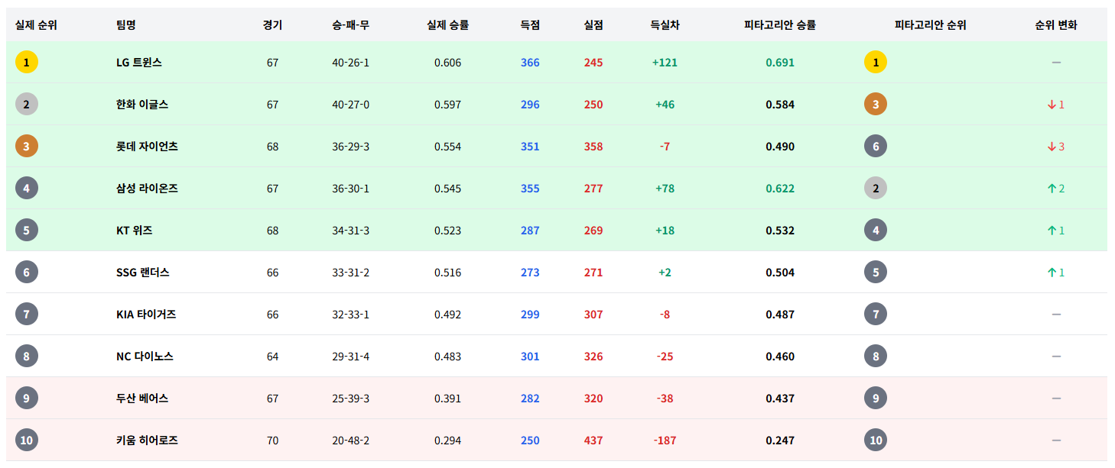Click the green up arrow 1 in KT row

1056,231
